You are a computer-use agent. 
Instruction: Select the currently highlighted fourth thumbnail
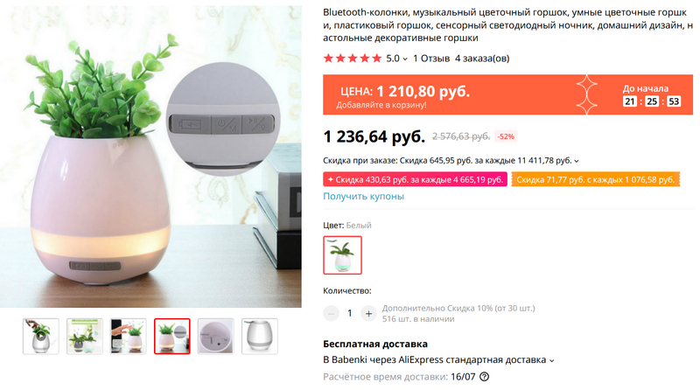pyautogui.click(x=171, y=337)
